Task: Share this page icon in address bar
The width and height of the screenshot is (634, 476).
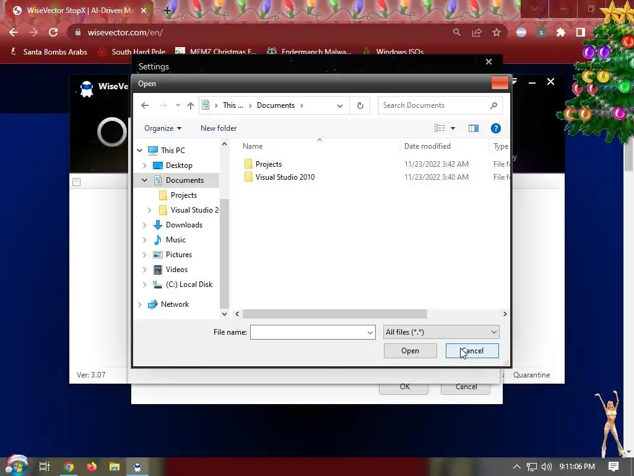Action: click(477, 32)
